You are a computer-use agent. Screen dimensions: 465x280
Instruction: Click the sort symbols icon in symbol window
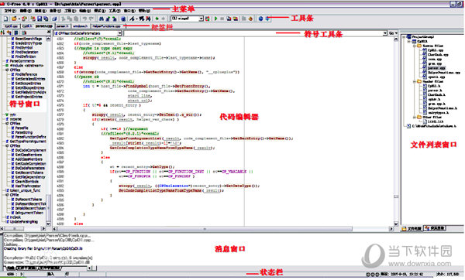pyautogui.click(x=3, y=32)
